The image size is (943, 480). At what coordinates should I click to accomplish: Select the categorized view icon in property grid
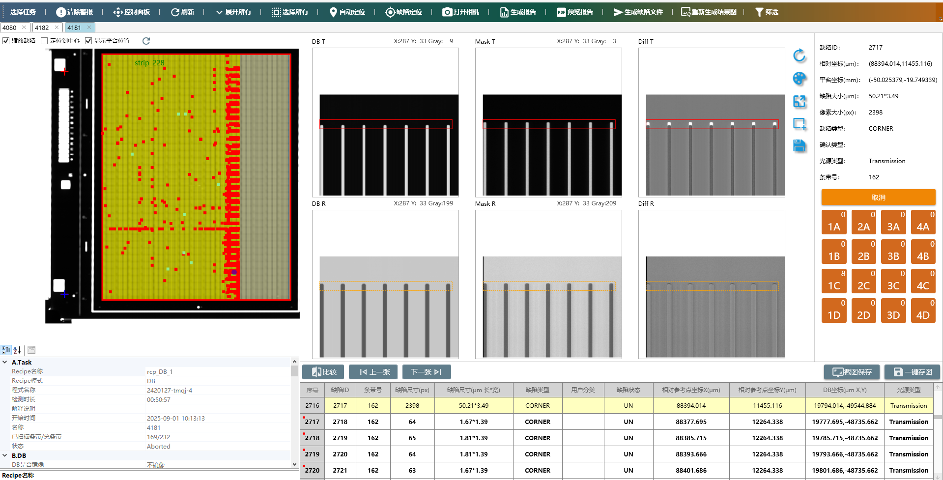6,350
